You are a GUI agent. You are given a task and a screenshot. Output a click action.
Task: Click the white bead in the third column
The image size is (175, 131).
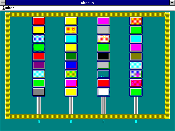(104, 92)
